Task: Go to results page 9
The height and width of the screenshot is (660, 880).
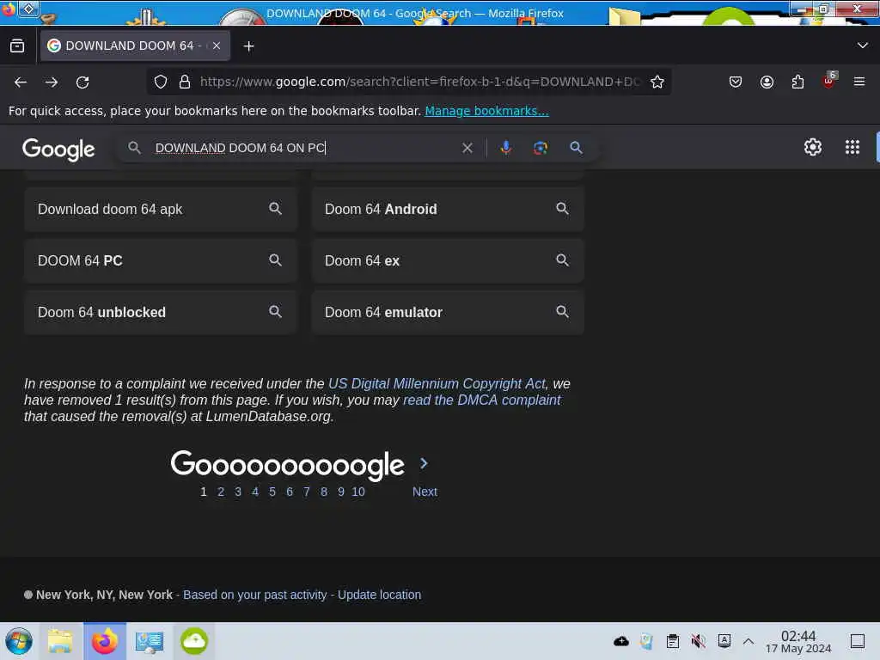Action: 340,492
